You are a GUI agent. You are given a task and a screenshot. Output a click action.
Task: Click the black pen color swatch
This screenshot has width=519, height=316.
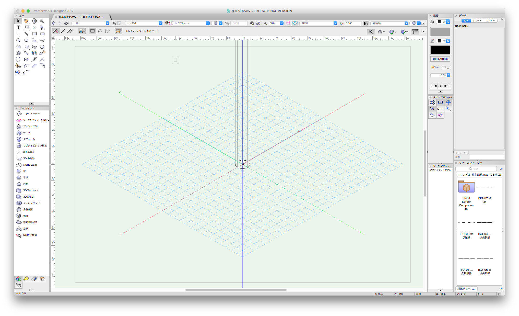(440, 50)
